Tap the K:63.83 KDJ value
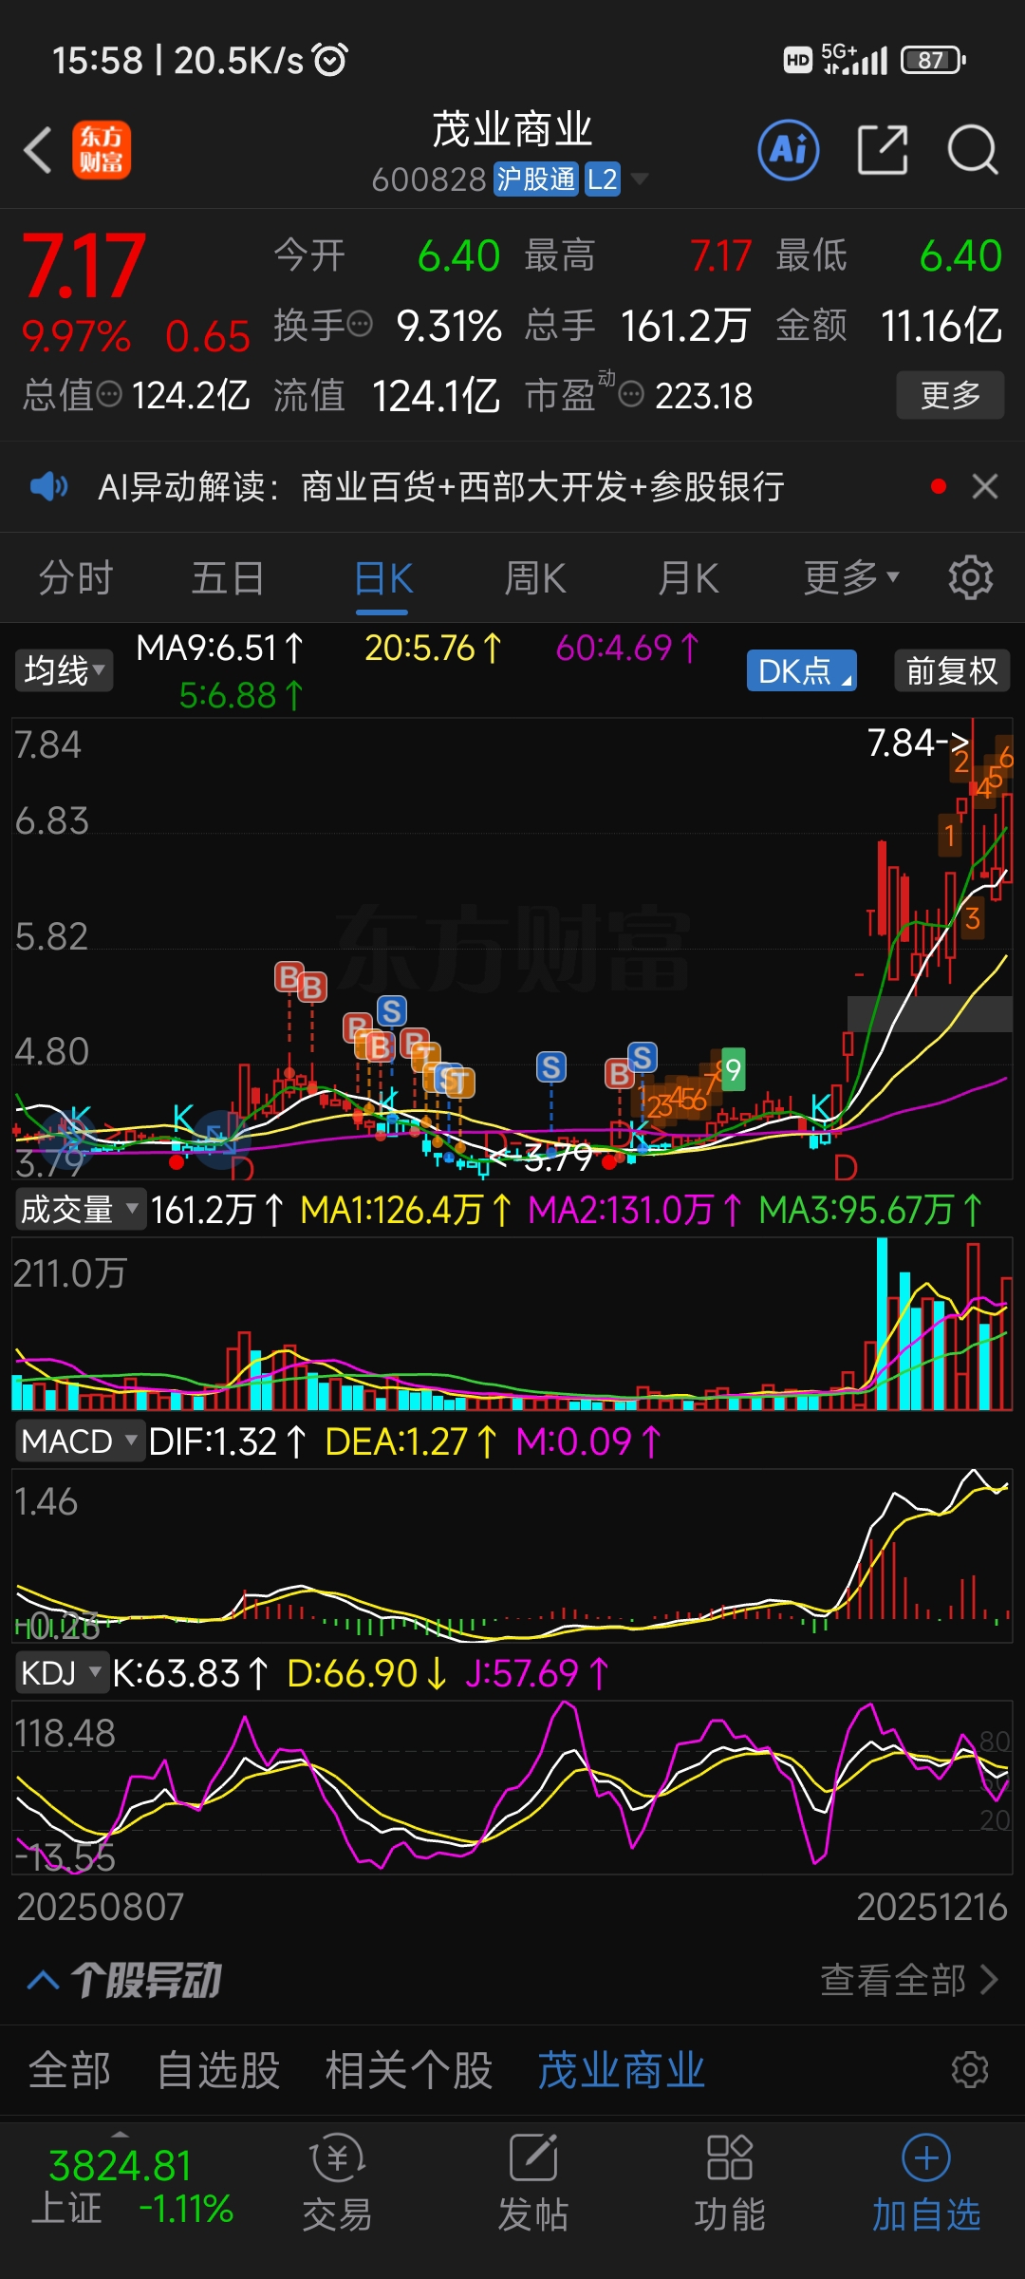 (190, 1673)
